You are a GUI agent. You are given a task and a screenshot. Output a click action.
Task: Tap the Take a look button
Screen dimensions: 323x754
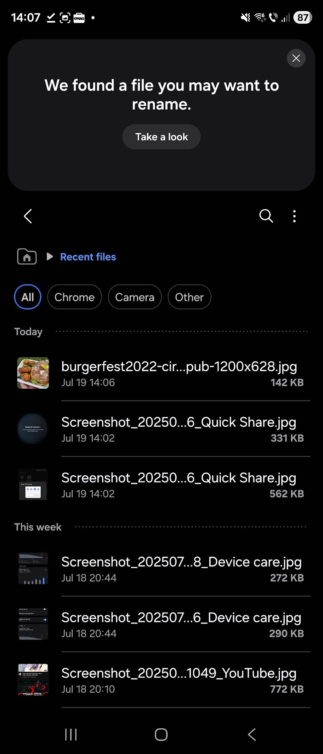pyautogui.click(x=161, y=137)
